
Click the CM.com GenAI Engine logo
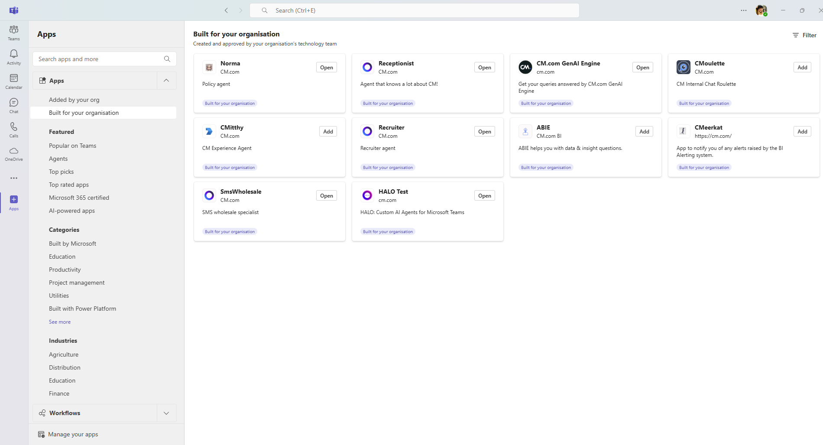click(x=525, y=67)
